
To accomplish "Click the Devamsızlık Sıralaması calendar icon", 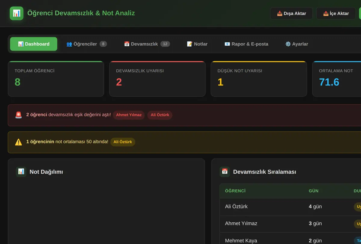I will [x=225, y=172].
